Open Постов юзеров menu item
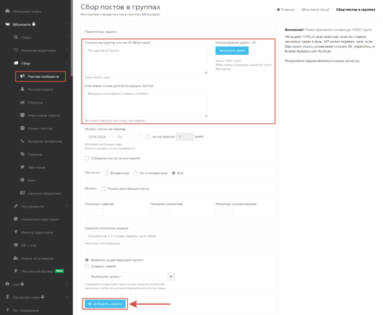The image size is (383, 315). (40, 89)
